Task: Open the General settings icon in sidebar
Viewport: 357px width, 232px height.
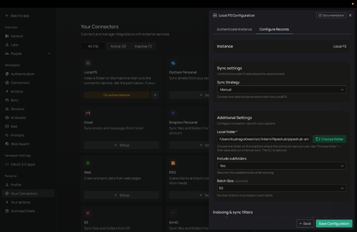Action: 7,36
